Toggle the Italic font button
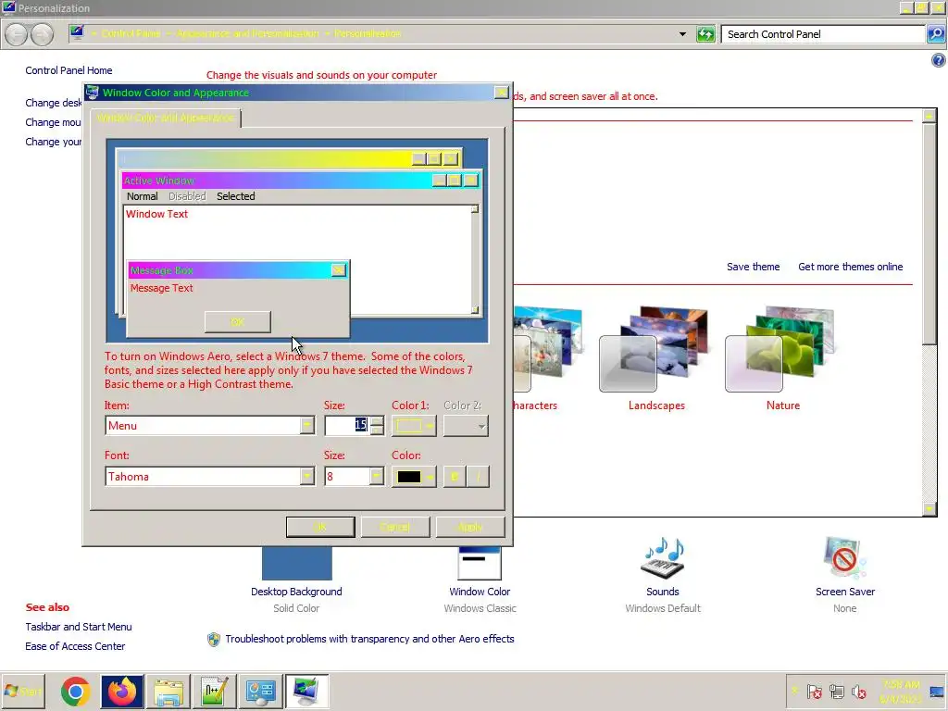This screenshot has height=711, width=948. click(478, 477)
